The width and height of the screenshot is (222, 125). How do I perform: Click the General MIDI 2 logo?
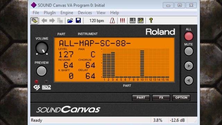tap(46, 87)
